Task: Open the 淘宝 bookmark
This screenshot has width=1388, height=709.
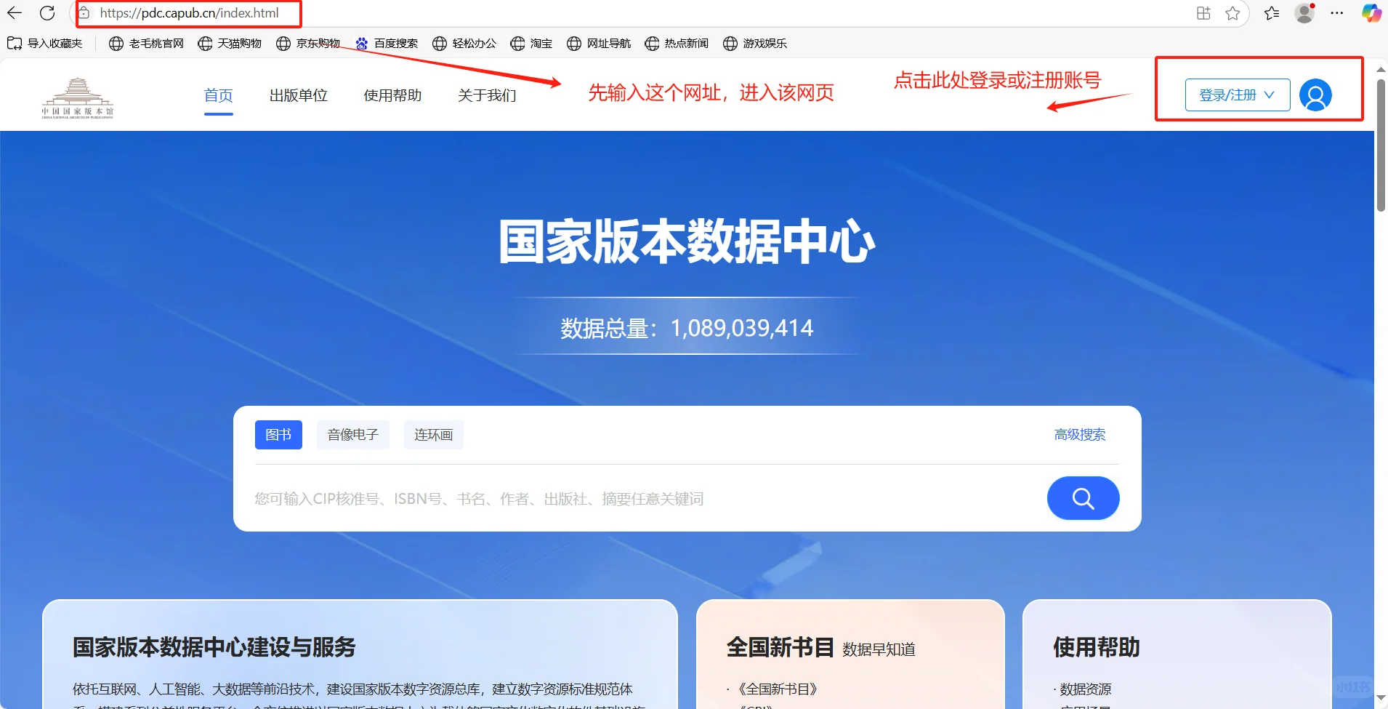Action: pos(531,44)
